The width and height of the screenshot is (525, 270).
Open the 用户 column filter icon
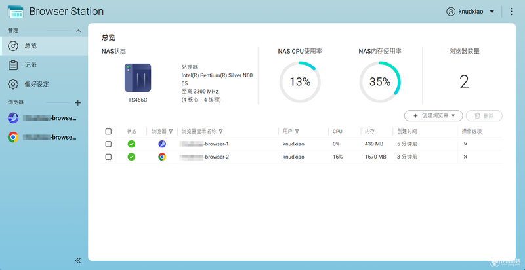point(297,131)
